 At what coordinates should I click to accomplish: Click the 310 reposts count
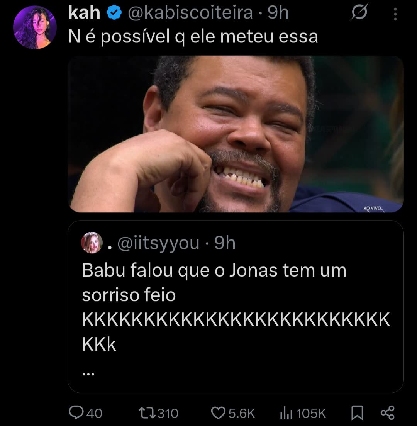(x=168, y=414)
